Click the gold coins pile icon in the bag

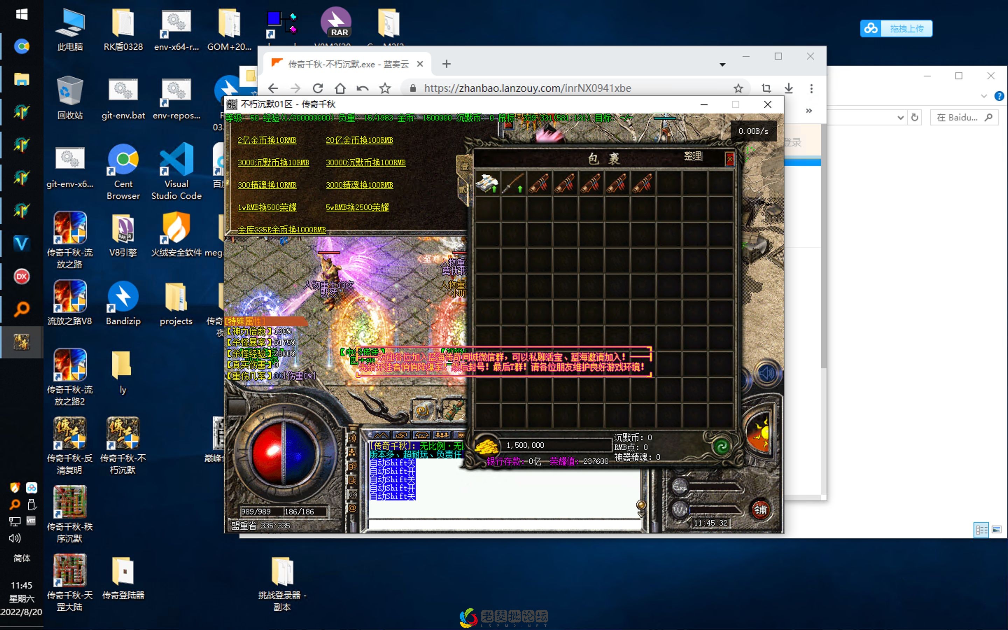(x=486, y=447)
